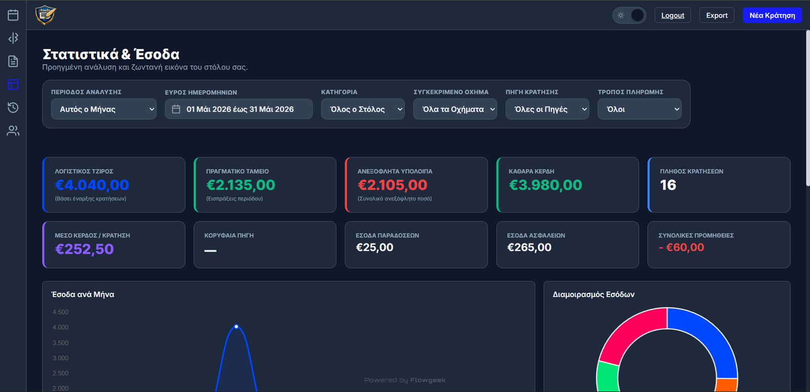Viewport: 810px width, 392px height.
Task: Click the Λογιστικός Τζίρος value €4.040,00
Action: point(92,185)
